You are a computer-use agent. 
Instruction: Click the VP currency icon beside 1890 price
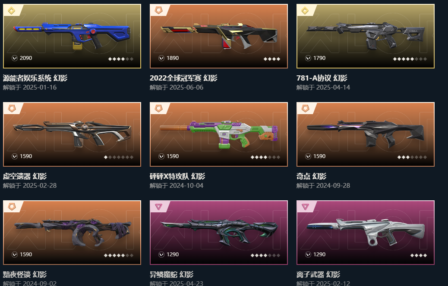[x=161, y=58]
